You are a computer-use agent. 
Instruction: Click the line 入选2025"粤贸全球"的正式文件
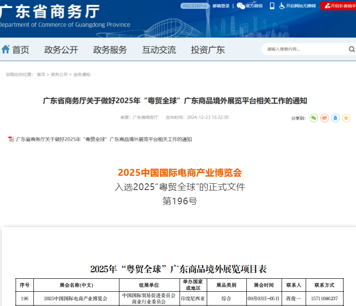click(180, 187)
